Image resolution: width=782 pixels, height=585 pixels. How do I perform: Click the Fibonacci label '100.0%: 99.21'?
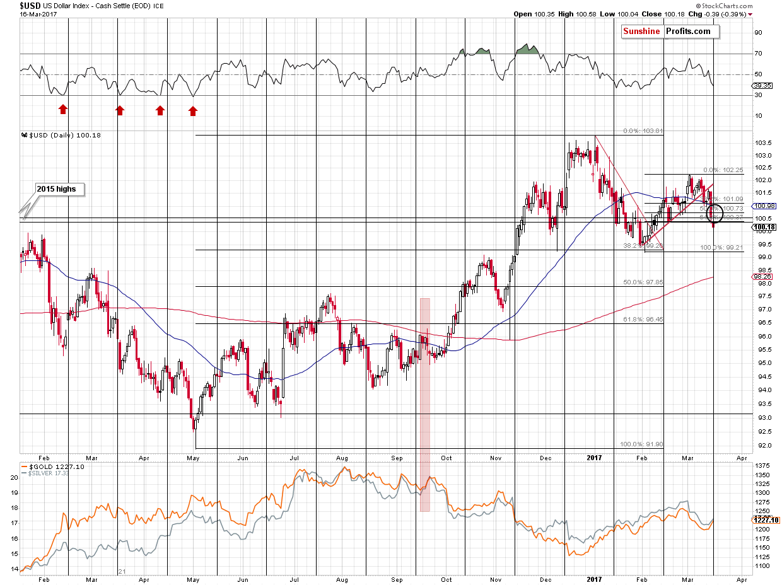(x=722, y=248)
